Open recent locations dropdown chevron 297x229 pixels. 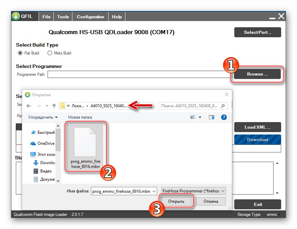click(x=47, y=106)
